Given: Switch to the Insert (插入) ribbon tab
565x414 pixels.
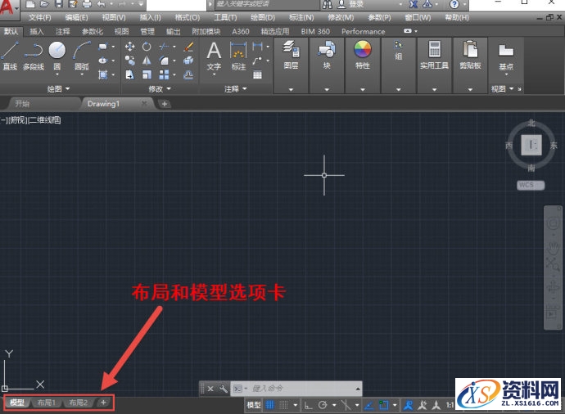Looking at the screenshot, I should [x=36, y=32].
